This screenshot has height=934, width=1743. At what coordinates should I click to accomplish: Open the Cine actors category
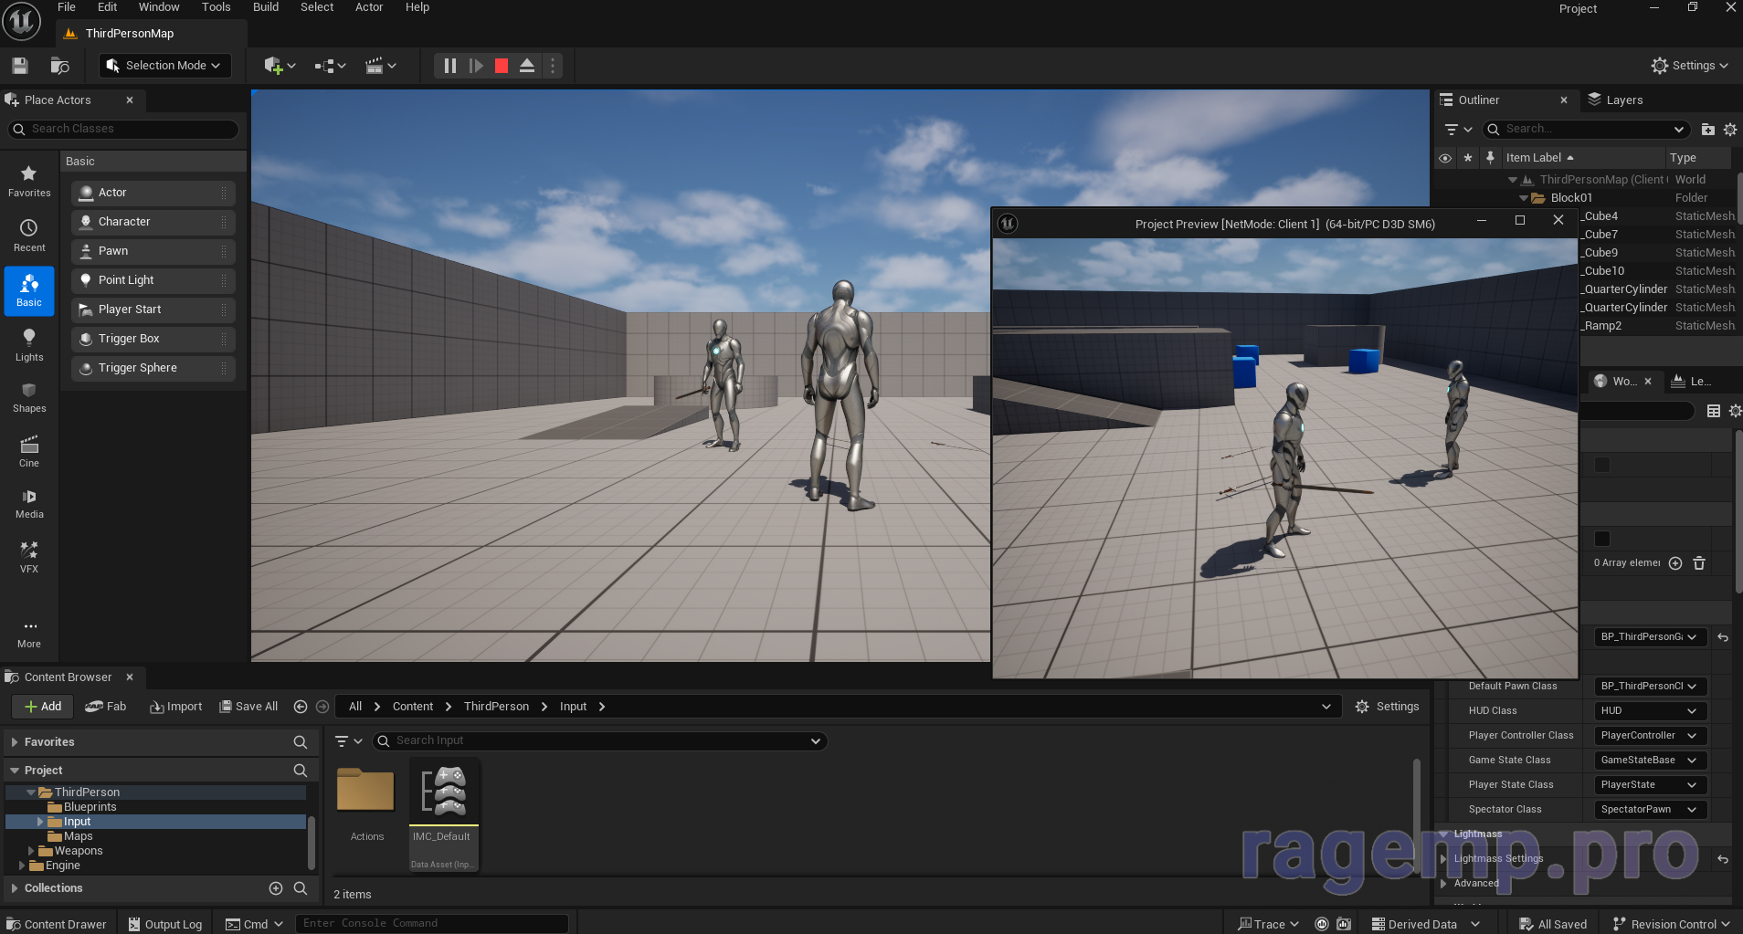(29, 451)
